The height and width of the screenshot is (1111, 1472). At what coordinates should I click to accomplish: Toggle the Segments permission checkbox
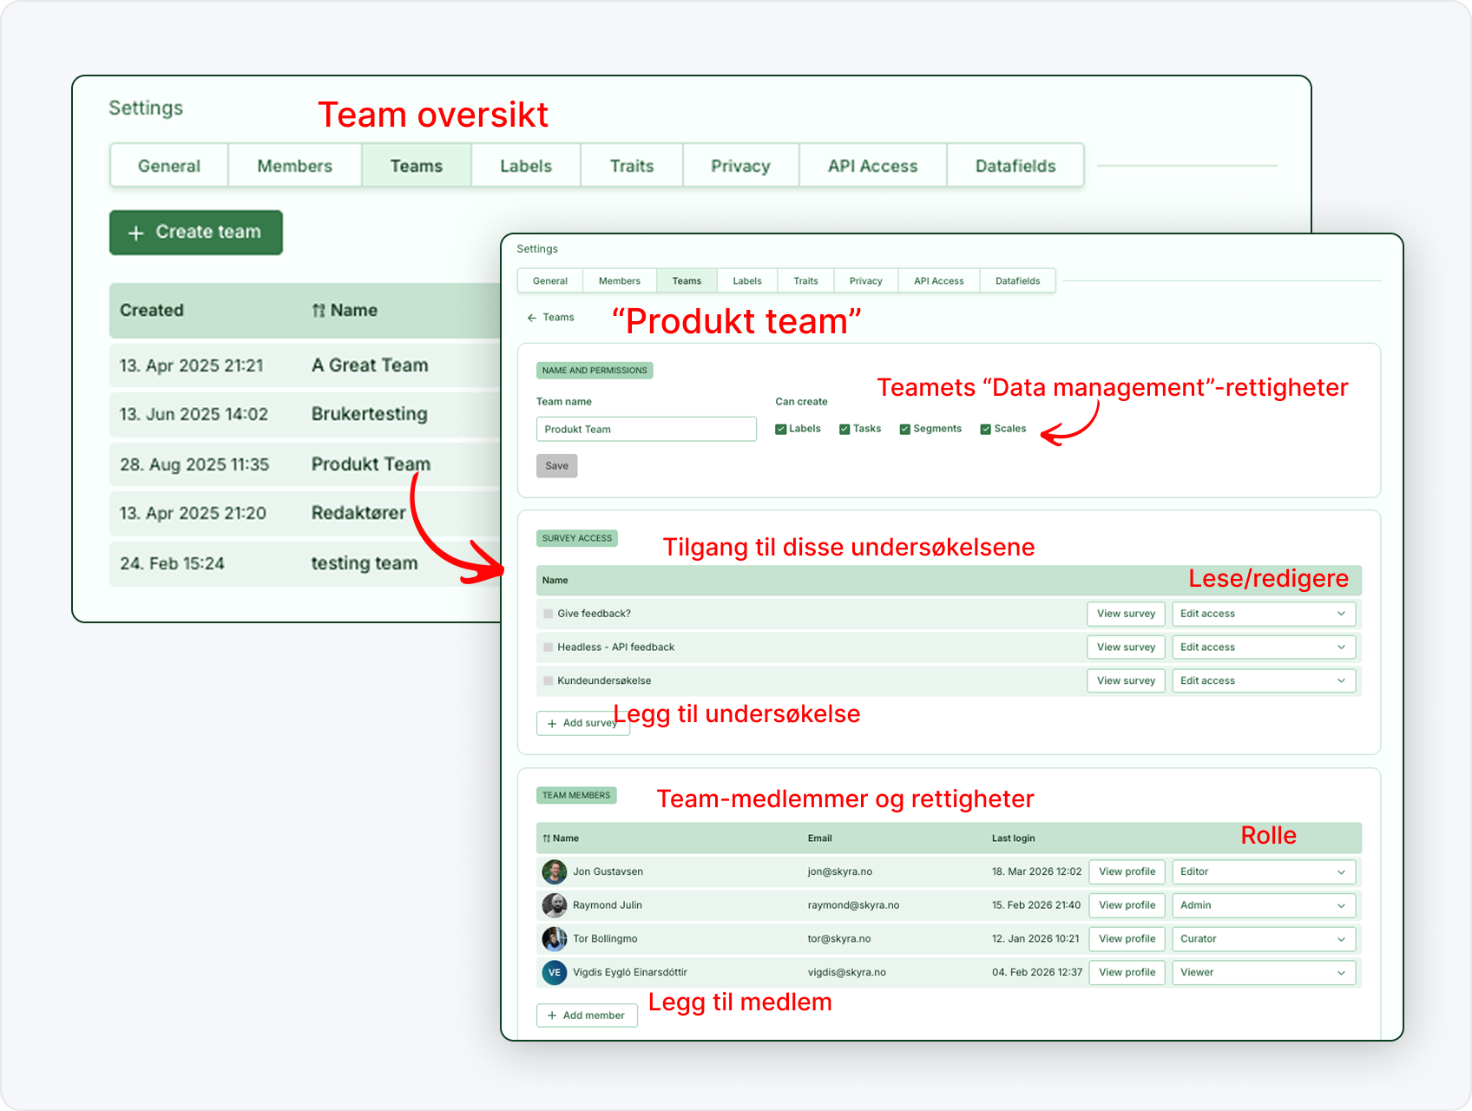click(905, 429)
